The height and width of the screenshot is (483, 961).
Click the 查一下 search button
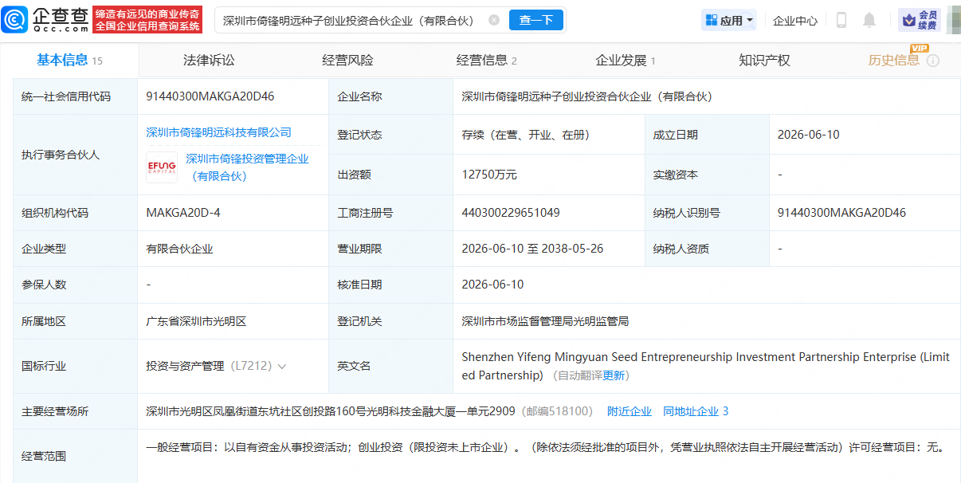536,20
